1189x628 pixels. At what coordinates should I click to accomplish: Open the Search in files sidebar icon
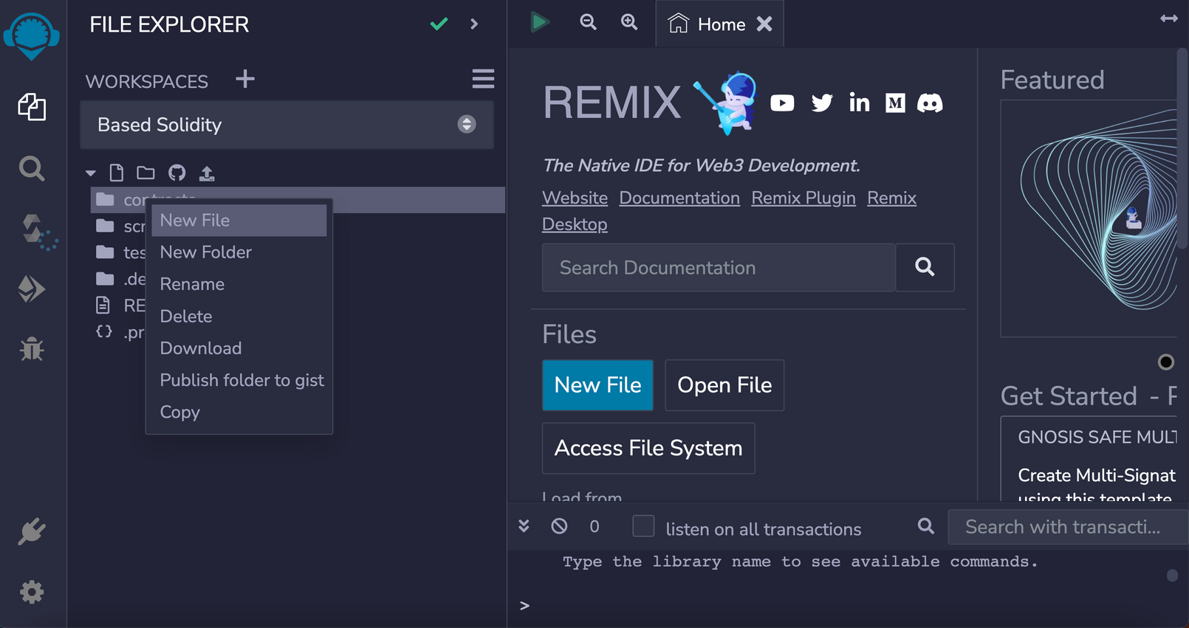[32, 168]
